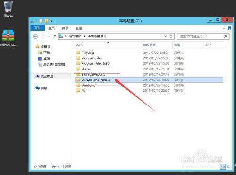Customize Quick Access Toolbar dropdown
The width and height of the screenshot is (236, 175).
pos(51,21)
